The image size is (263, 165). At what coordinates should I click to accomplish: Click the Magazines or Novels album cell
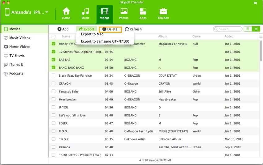point(172,44)
